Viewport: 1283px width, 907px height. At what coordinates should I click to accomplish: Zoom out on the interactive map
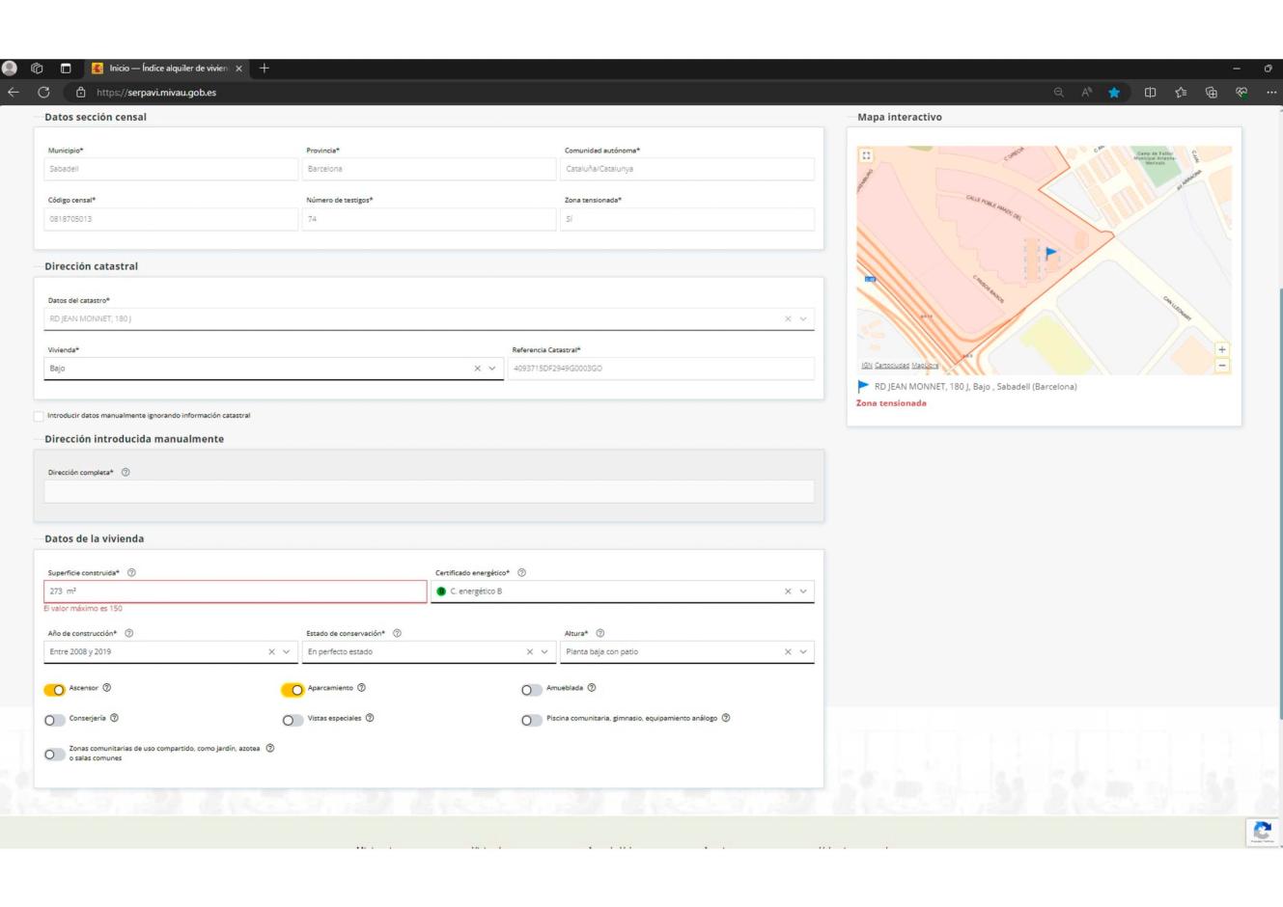(1222, 366)
